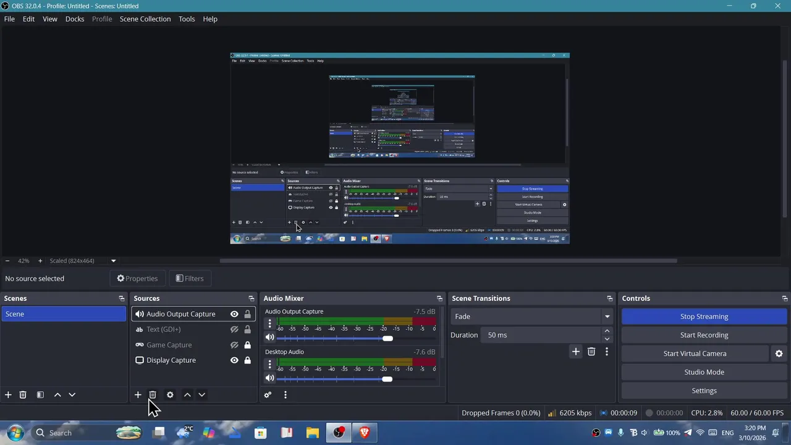Click the Filters button
The width and height of the screenshot is (791, 445).
[x=190, y=279]
